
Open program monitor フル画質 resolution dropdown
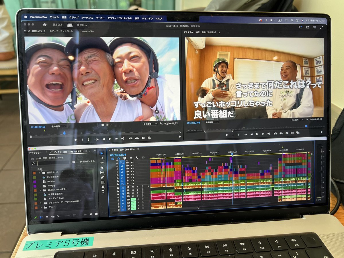click(x=298, y=119)
